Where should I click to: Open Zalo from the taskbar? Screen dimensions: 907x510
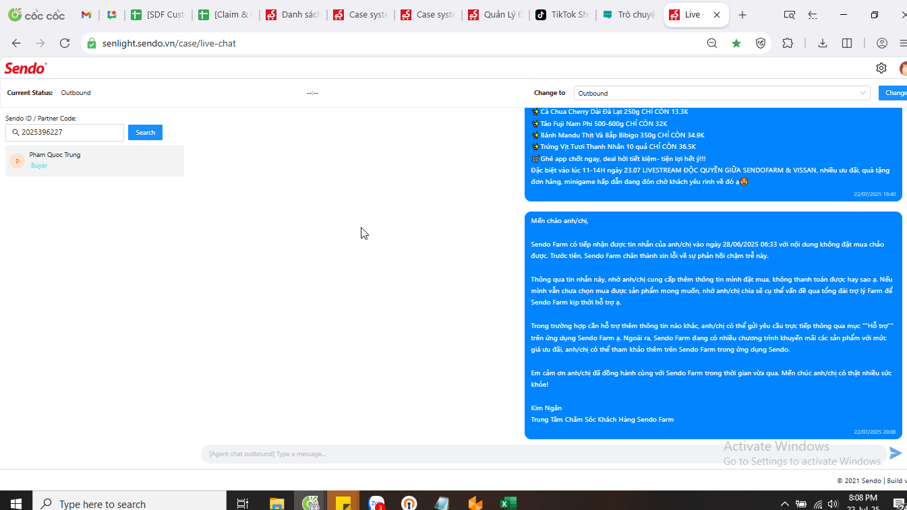tap(376, 503)
